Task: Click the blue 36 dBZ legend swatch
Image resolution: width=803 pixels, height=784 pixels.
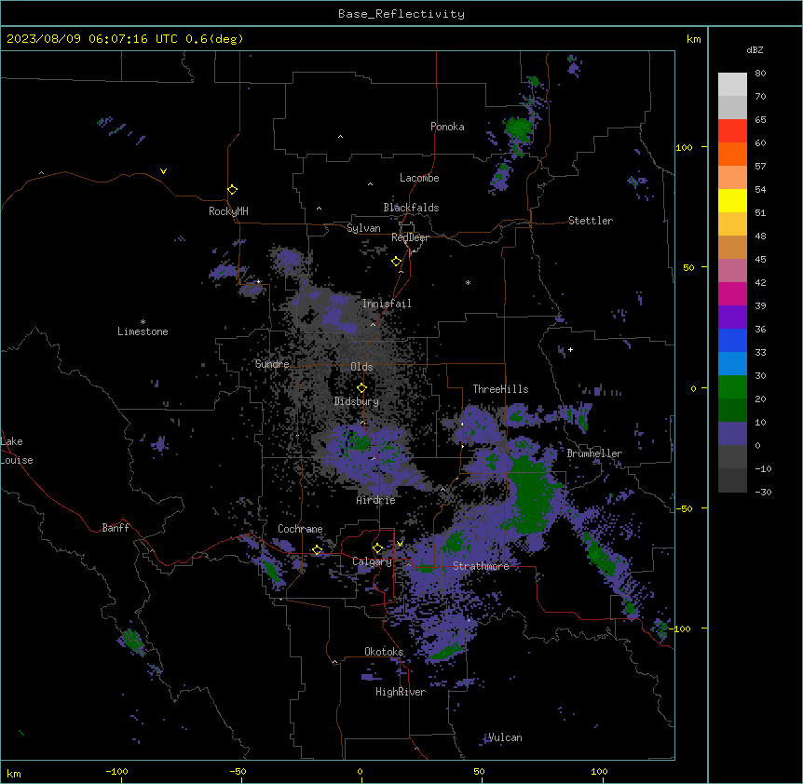Action: [x=732, y=340]
